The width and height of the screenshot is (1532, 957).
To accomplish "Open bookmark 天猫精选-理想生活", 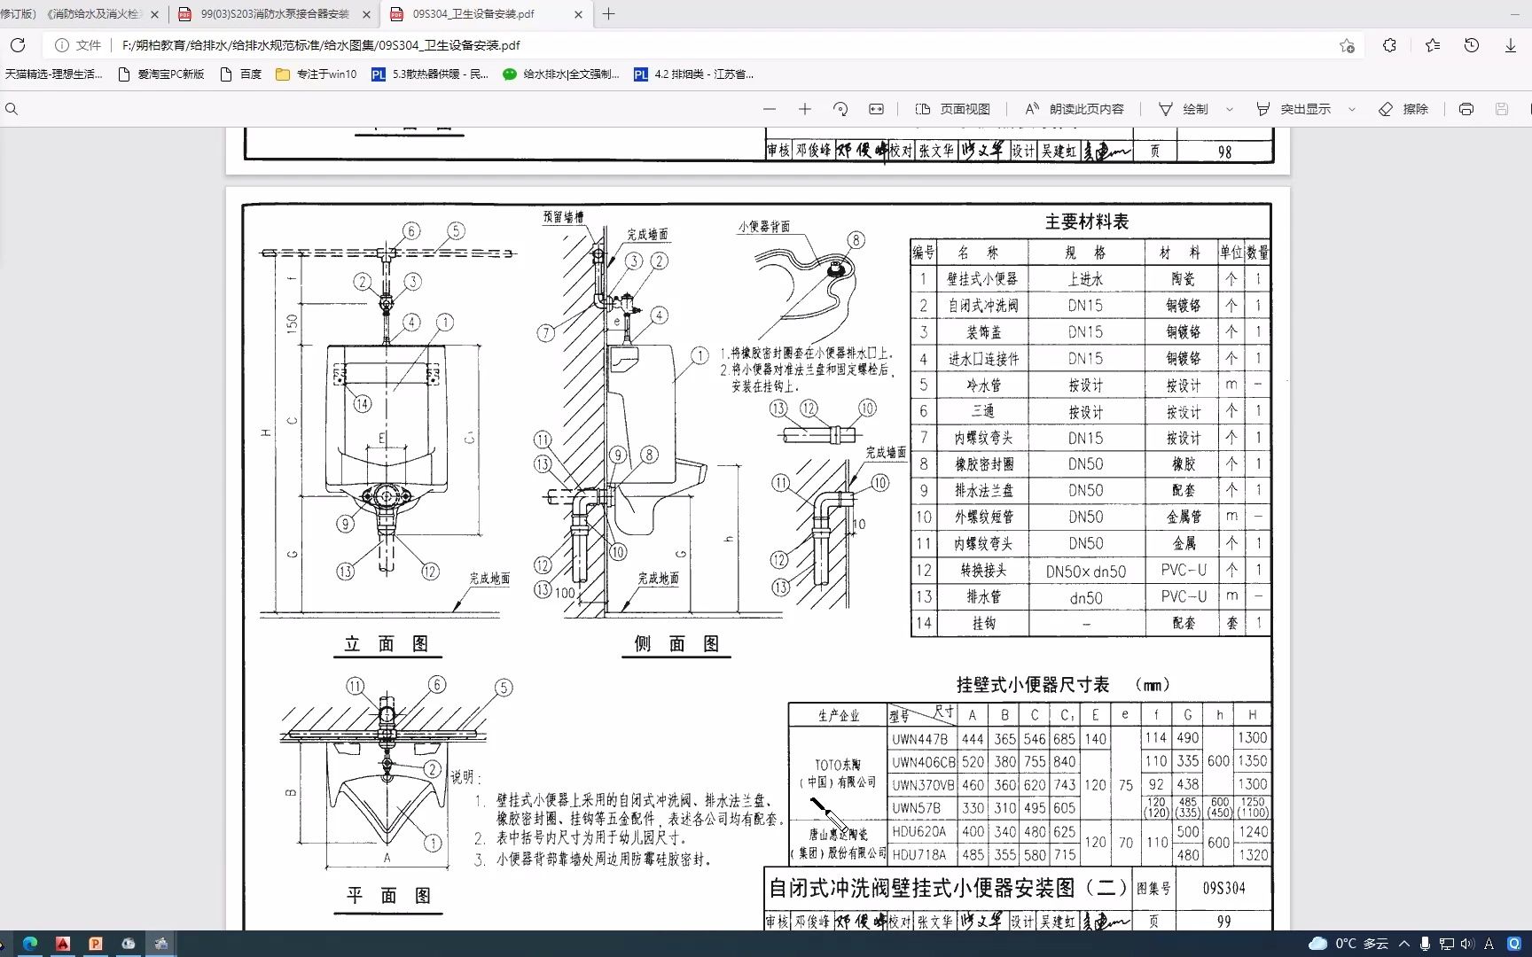I will click(53, 74).
